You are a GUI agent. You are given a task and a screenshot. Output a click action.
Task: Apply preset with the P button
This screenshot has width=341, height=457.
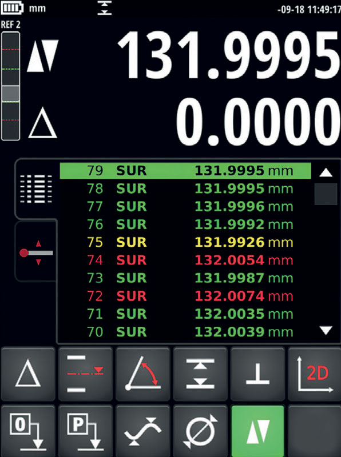(x=85, y=431)
